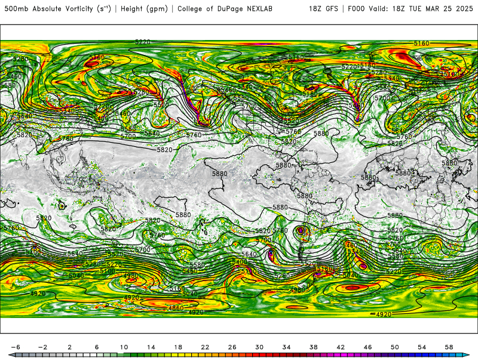This screenshot has height=358, width=478.
Task: Select the 46 color scale value
Action: 367,347
